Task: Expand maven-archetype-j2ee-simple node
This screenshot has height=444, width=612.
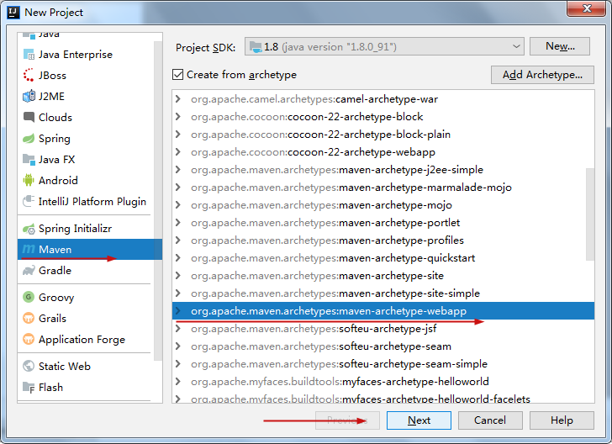Action: pyautogui.click(x=178, y=170)
